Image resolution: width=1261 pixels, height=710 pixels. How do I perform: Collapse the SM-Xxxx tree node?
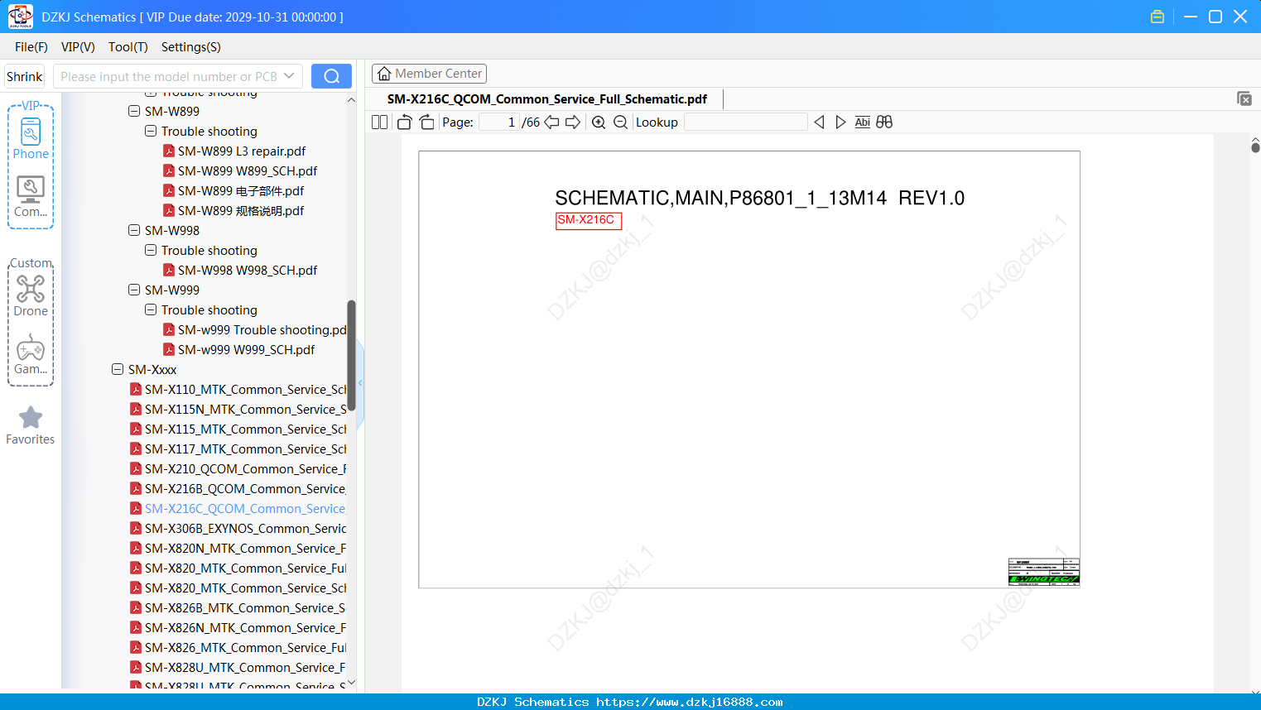pos(118,369)
